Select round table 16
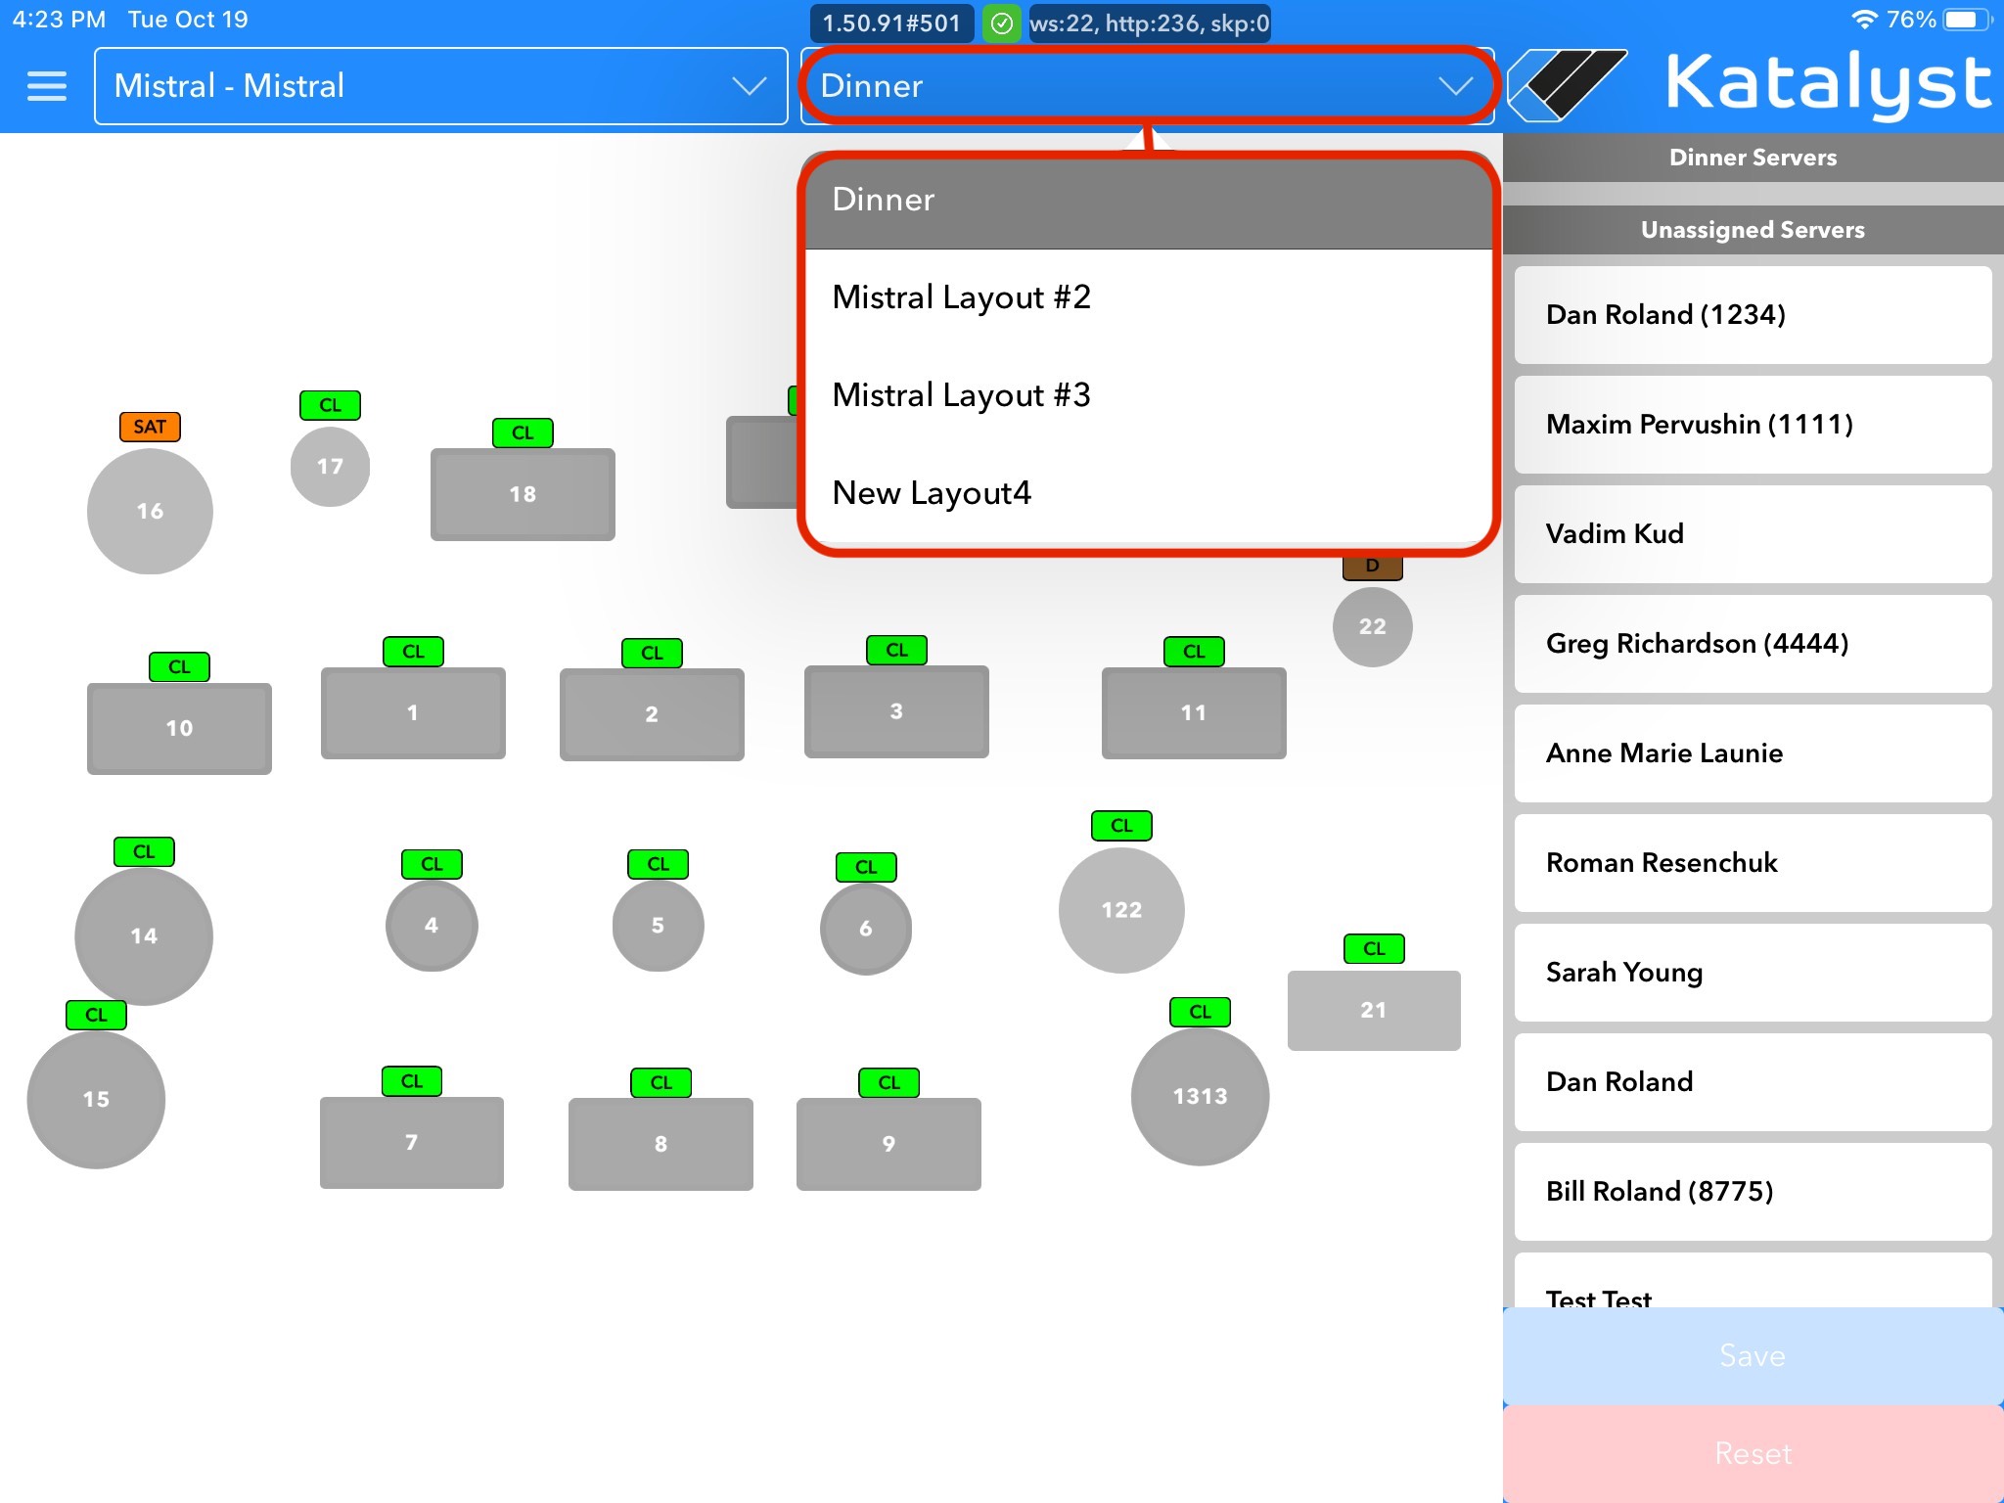Viewport: 2004px width, 1503px height. click(150, 511)
